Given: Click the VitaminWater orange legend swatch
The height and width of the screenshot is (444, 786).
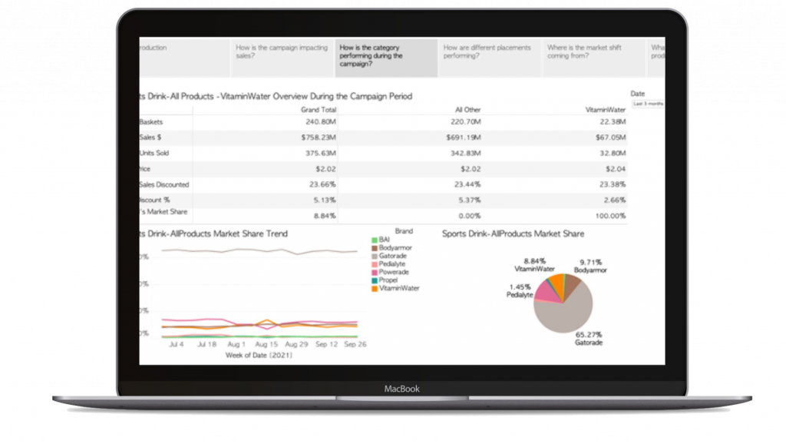Looking at the screenshot, I should (375, 289).
